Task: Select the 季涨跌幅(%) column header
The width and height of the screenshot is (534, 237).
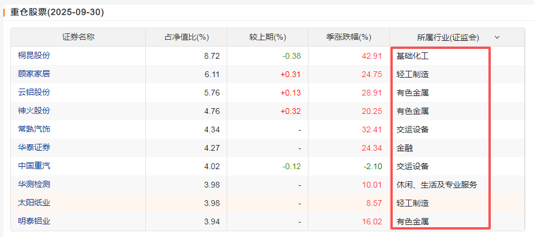Action: coord(349,37)
